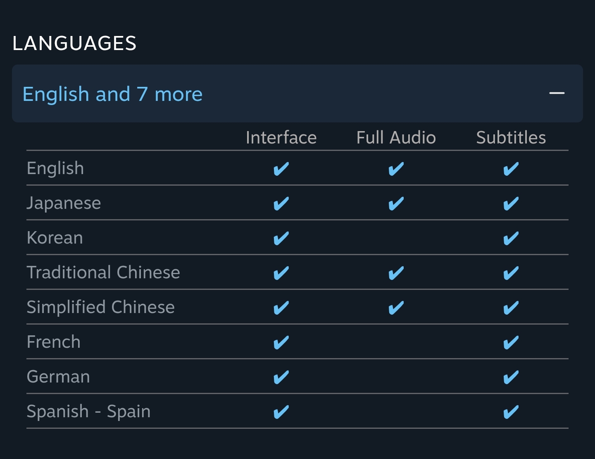Click the English Full Audio checkmark
The height and width of the screenshot is (459, 595).
[396, 169]
